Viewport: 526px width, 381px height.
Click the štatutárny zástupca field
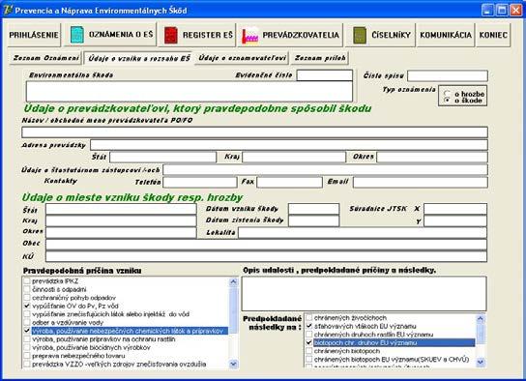[325, 169]
